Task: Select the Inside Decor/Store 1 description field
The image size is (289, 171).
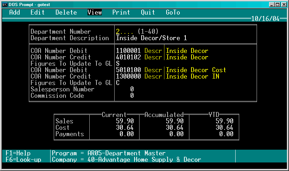Action: click(152, 38)
